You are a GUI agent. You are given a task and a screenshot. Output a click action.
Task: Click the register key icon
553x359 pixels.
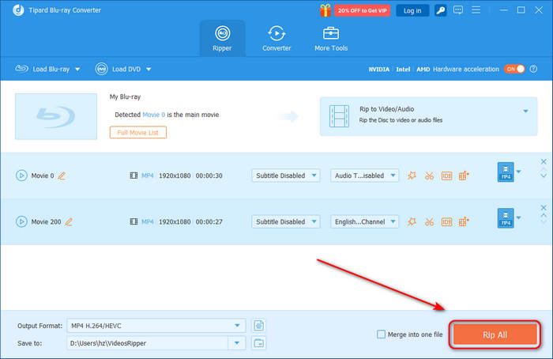point(440,10)
